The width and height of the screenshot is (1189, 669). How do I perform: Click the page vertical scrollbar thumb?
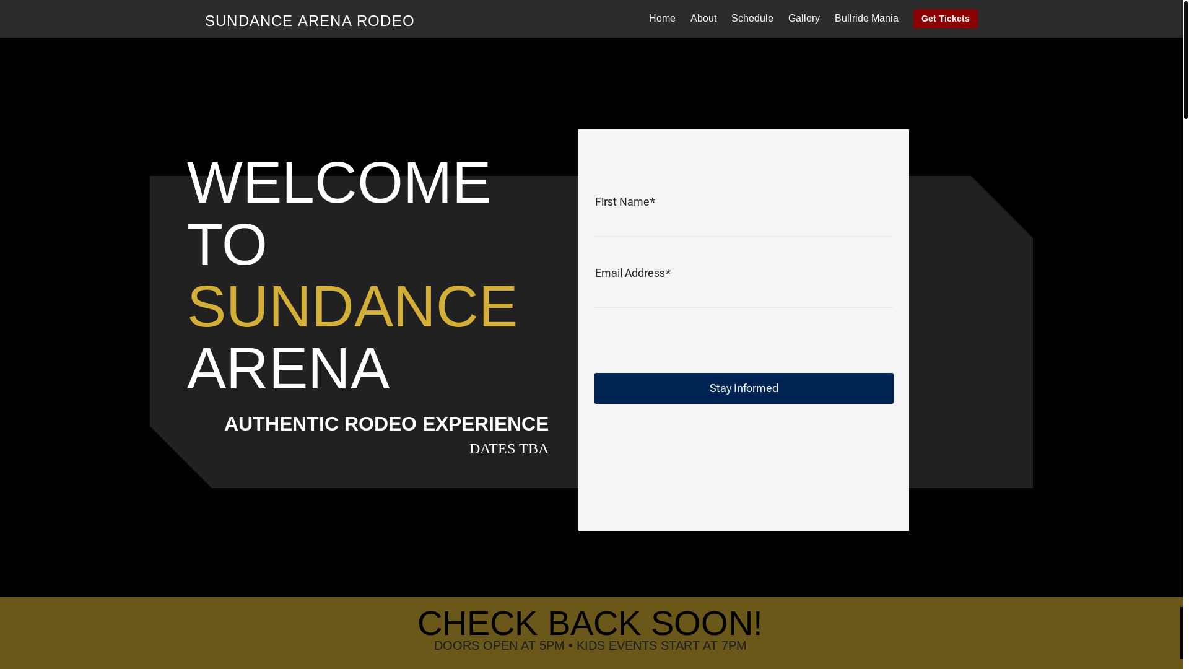(1185, 59)
